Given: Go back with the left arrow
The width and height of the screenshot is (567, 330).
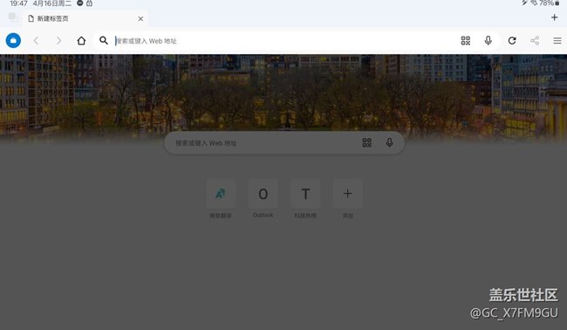Looking at the screenshot, I should click(x=36, y=40).
